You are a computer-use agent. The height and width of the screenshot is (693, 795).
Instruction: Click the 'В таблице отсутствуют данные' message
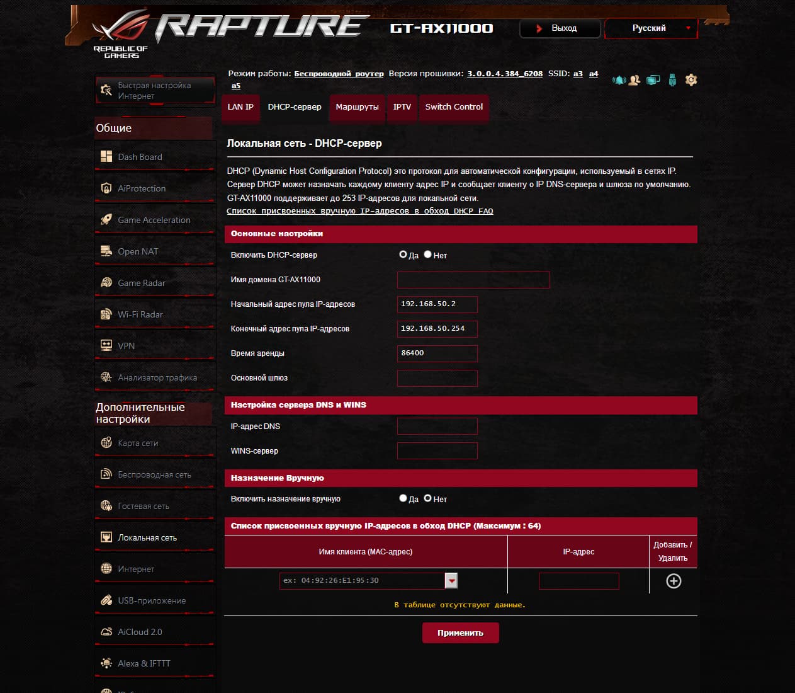(460, 605)
